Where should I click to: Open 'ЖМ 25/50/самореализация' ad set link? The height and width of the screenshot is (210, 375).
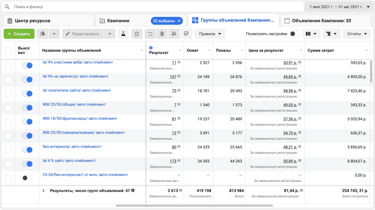click(x=84, y=132)
